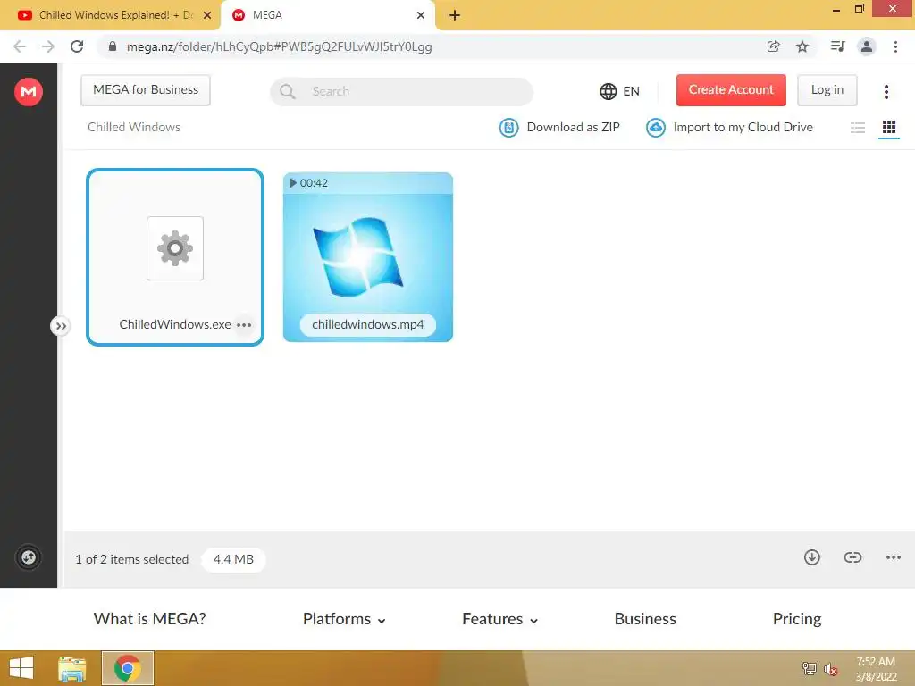Click the network icon in system tray
The image size is (915, 686).
810,668
